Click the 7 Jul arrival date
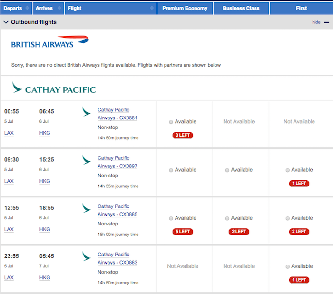Viewport: 333px width, 294px height. point(44,266)
